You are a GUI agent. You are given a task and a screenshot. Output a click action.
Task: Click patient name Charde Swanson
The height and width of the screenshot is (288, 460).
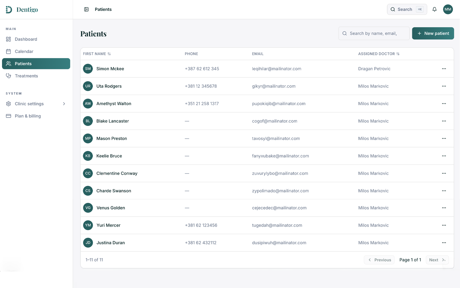click(x=114, y=191)
